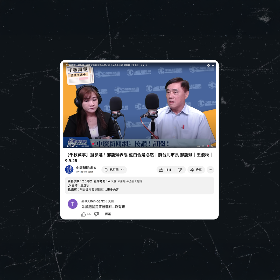Click the 觀看次數:2.5萬次 view count text
This screenshot has width=280, height=280.
pos(80,181)
